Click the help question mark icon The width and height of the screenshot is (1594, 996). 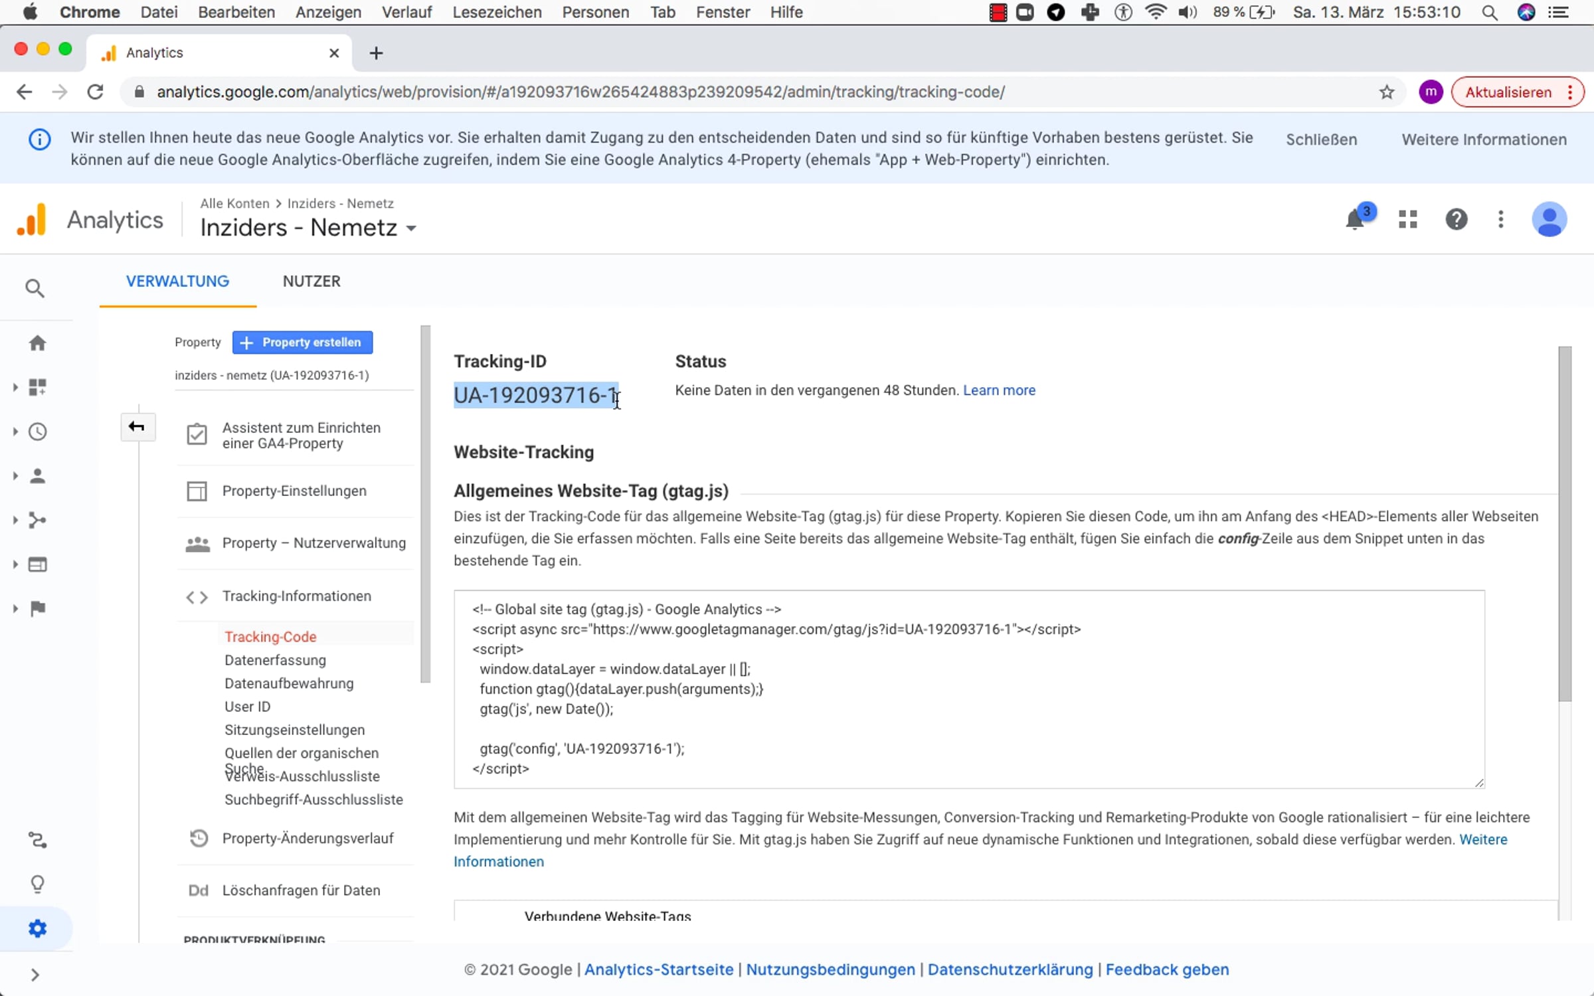tap(1456, 220)
